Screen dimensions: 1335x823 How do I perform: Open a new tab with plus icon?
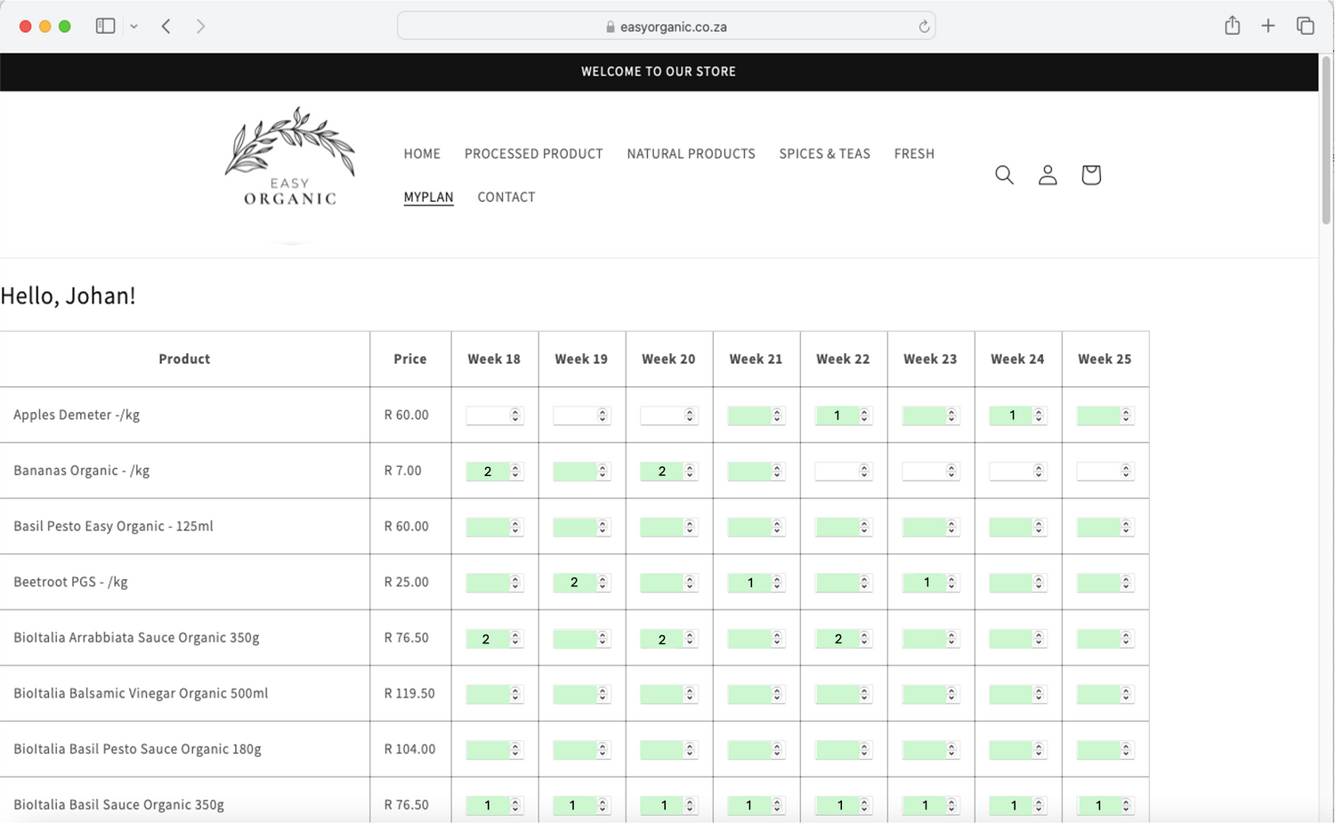[x=1268, y=26]
